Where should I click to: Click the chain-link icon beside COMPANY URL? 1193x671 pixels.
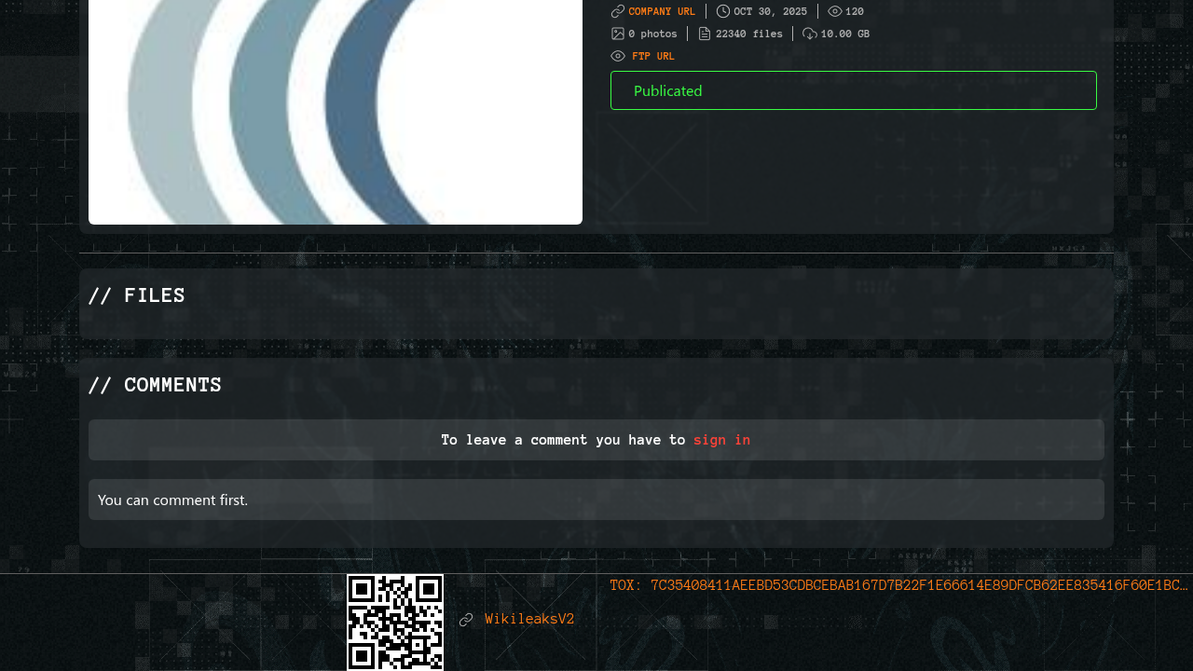tap(617, 11)
